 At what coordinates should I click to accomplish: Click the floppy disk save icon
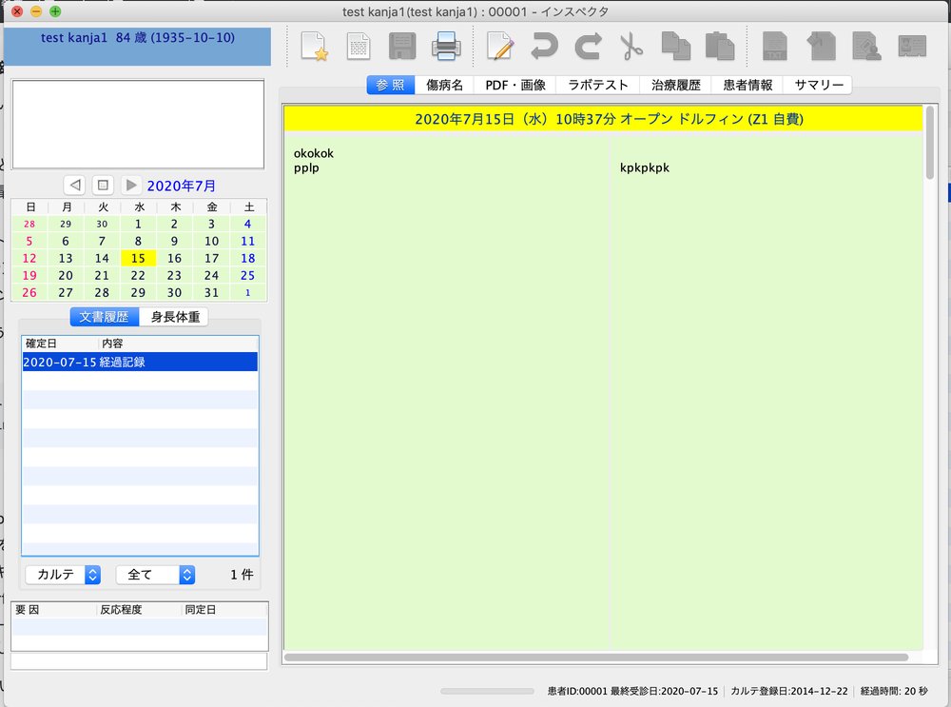[401, 46]
